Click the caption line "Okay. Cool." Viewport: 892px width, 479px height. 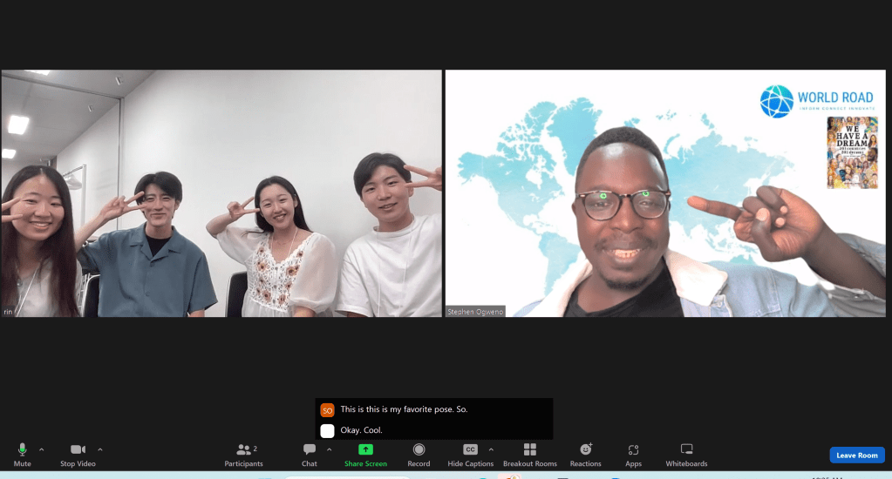[x=361, y=430]
